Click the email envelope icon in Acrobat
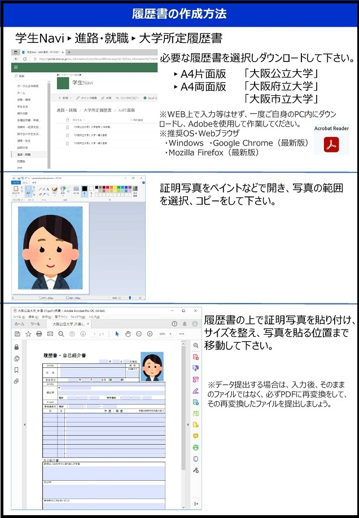The width and height of the screenshot is (359, 518). [x=50, y=334]
